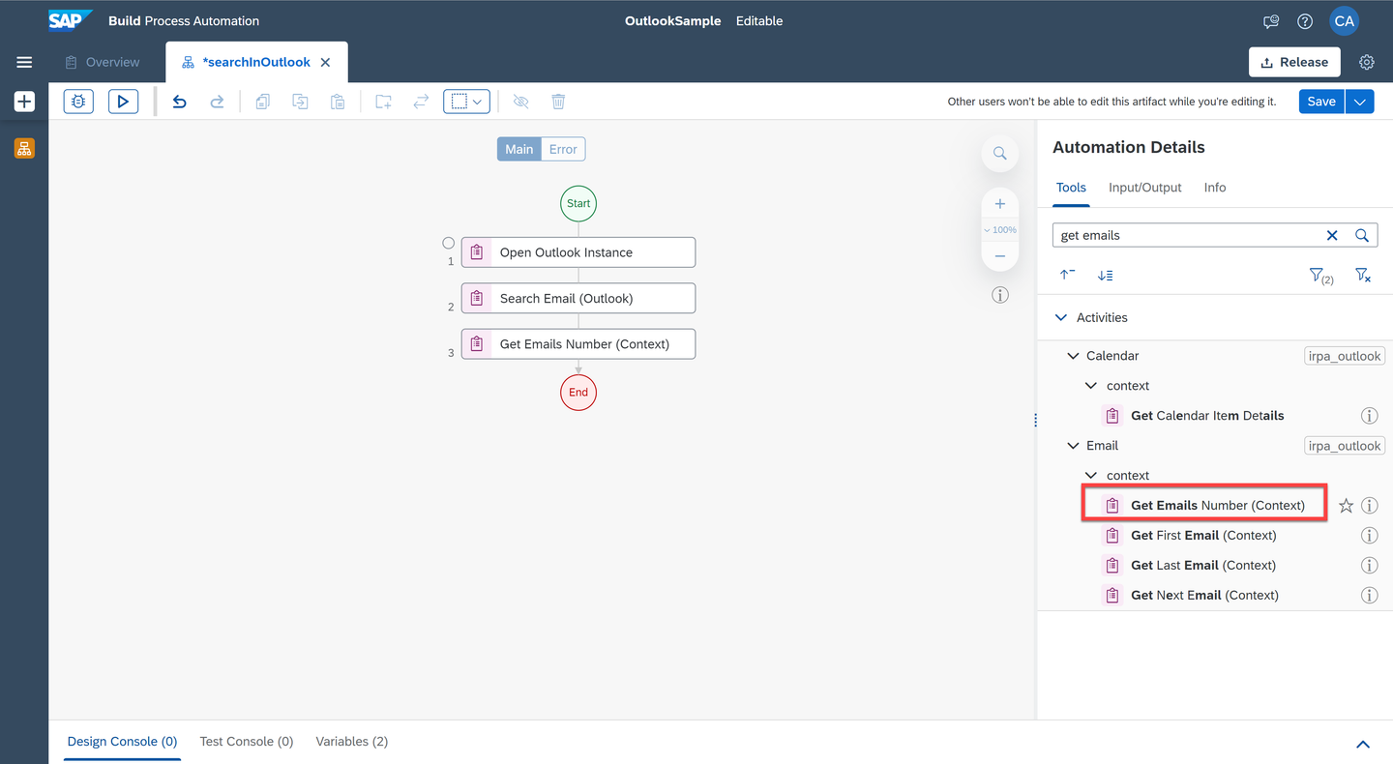
Task: Select Get First Email (Context) activity
Action: coord(1203,536)
